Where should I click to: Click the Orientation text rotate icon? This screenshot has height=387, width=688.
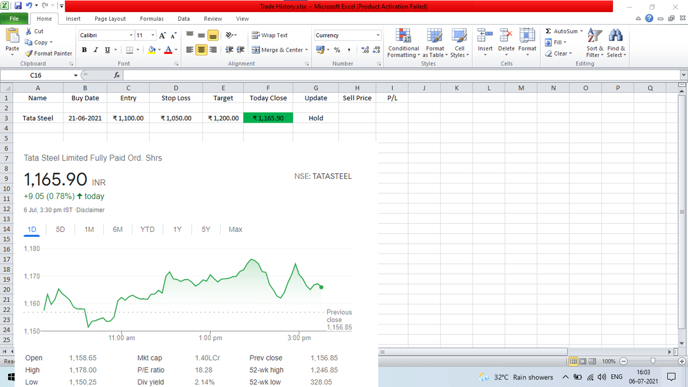click(228, 36)
